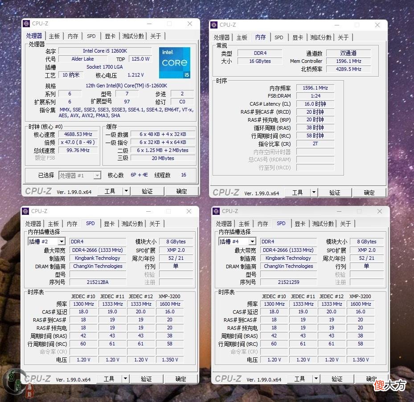Click serial number 21521259 in slot #4 window
414x402 pixels.
pyautogui.click(x=288, y=282)
